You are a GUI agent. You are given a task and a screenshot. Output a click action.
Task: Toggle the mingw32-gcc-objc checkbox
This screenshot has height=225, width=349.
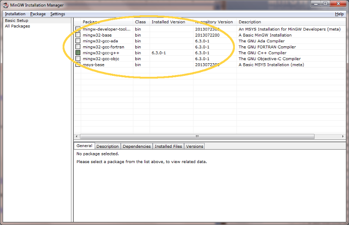[78, 58]
